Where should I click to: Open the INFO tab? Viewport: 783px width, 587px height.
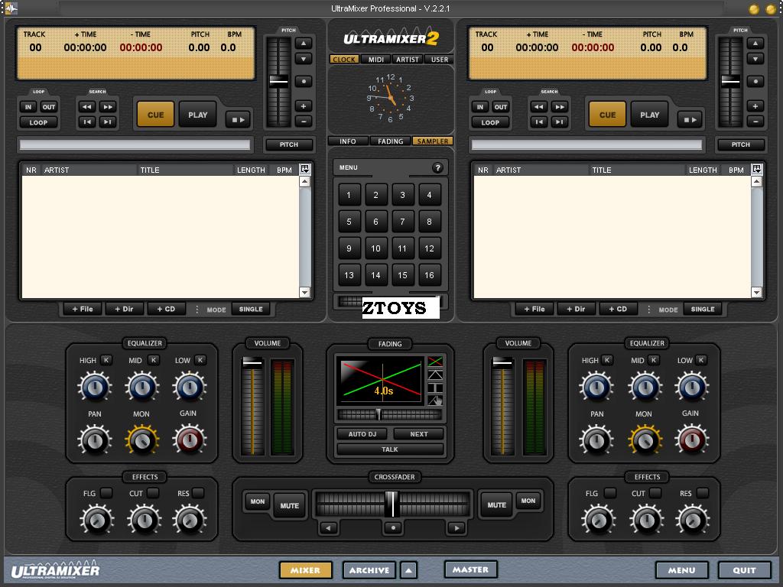[x=348, y=141]
